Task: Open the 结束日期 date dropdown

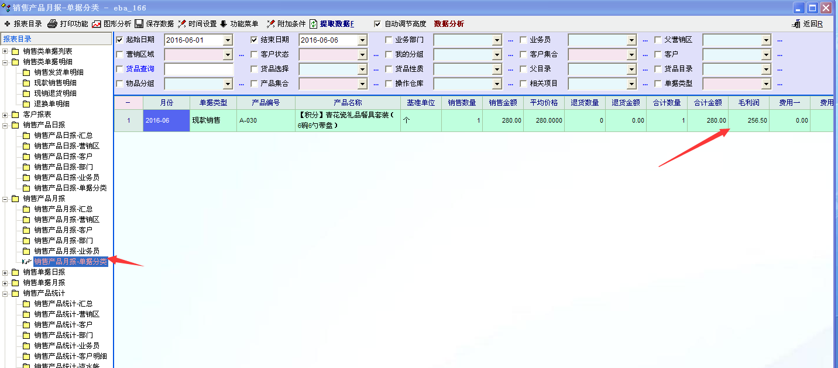Action: point(363,40)
